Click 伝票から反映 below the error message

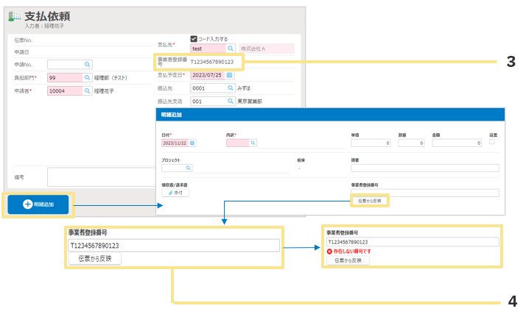pos(347,260)
